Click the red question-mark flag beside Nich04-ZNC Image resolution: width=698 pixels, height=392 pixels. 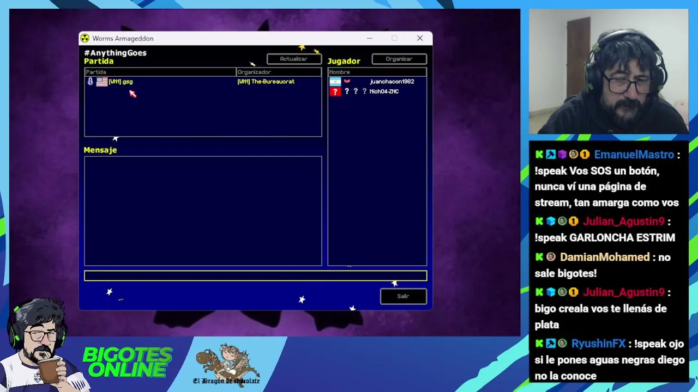335,91
